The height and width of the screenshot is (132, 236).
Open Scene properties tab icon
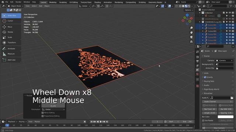click(x=198, y=70)
